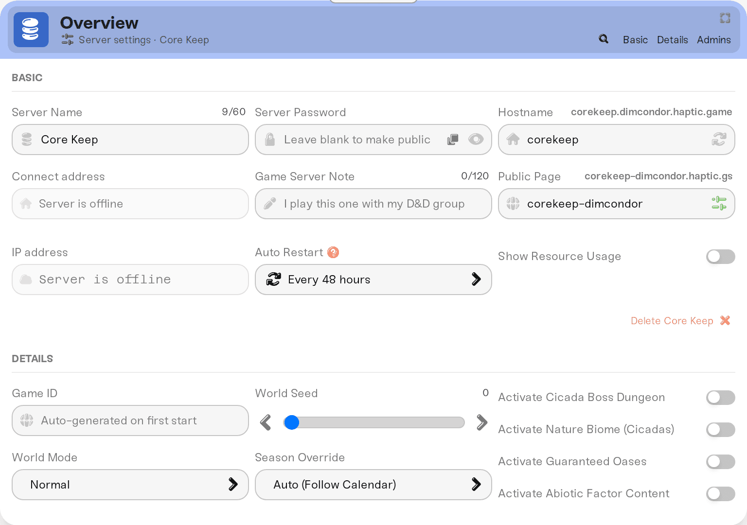Click the red X delete icon
747x525 pixels.
[x=725, y=320]
